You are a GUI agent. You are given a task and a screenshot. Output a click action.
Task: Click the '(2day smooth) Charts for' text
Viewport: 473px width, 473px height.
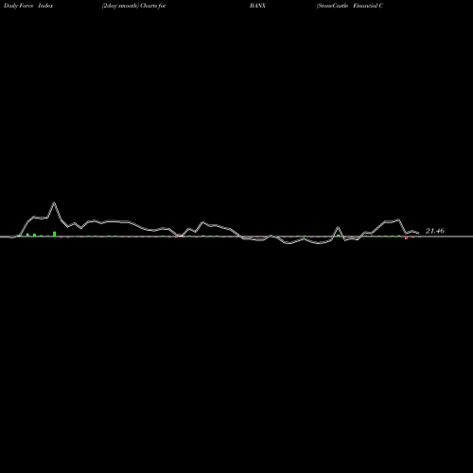pyautogui.click(x=134, y=6)
